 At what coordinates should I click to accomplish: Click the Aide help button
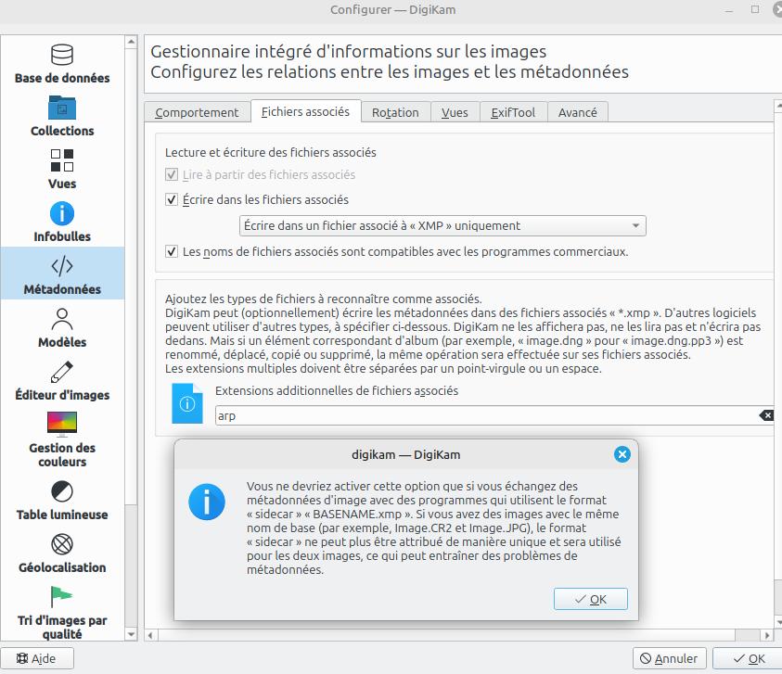pyautogui.click(x=37, y=658)
